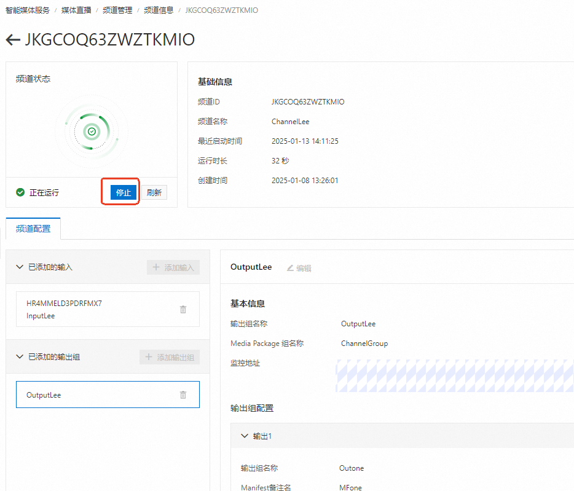The image size is (574, 491).
Task: Click the 输出组配置 heading
Action: click(x=252, y=408)
